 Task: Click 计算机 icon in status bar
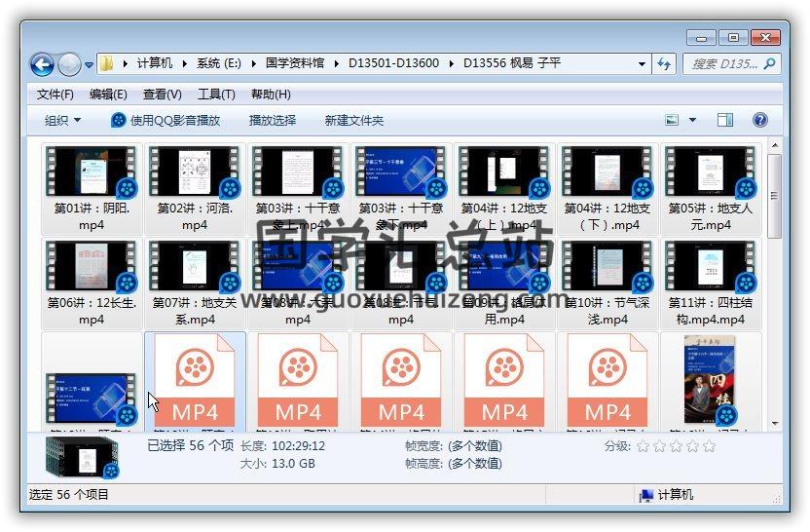coord(646,495)
